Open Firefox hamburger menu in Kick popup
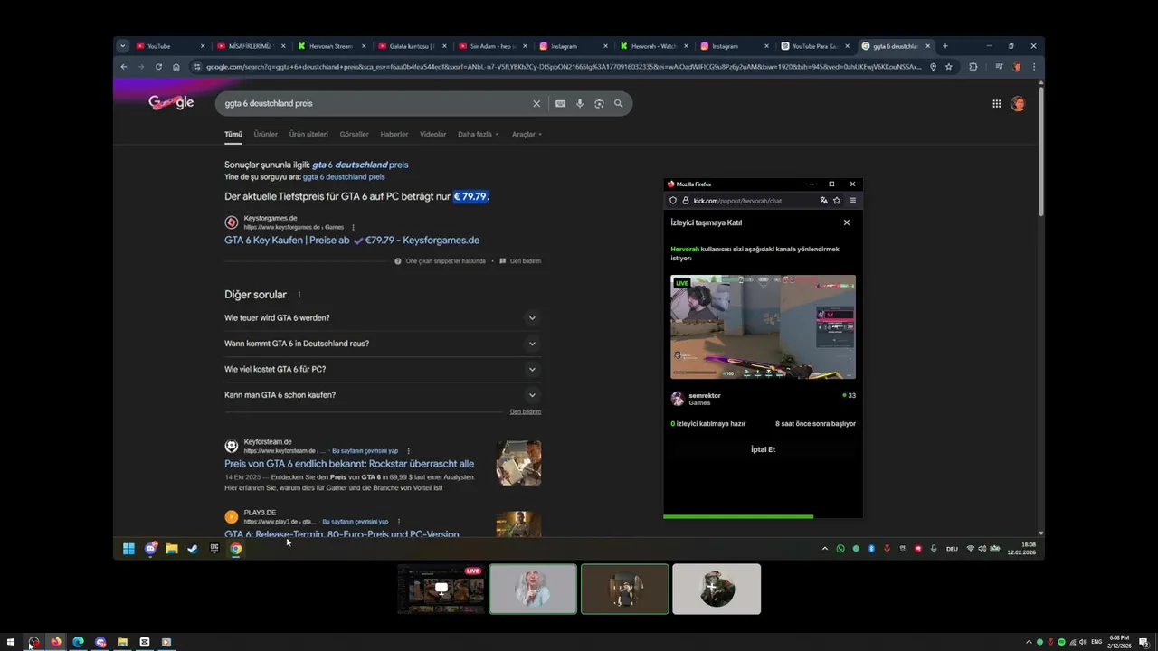The height and width of the screenshot is (651, 1158). [x=852, y=201]
